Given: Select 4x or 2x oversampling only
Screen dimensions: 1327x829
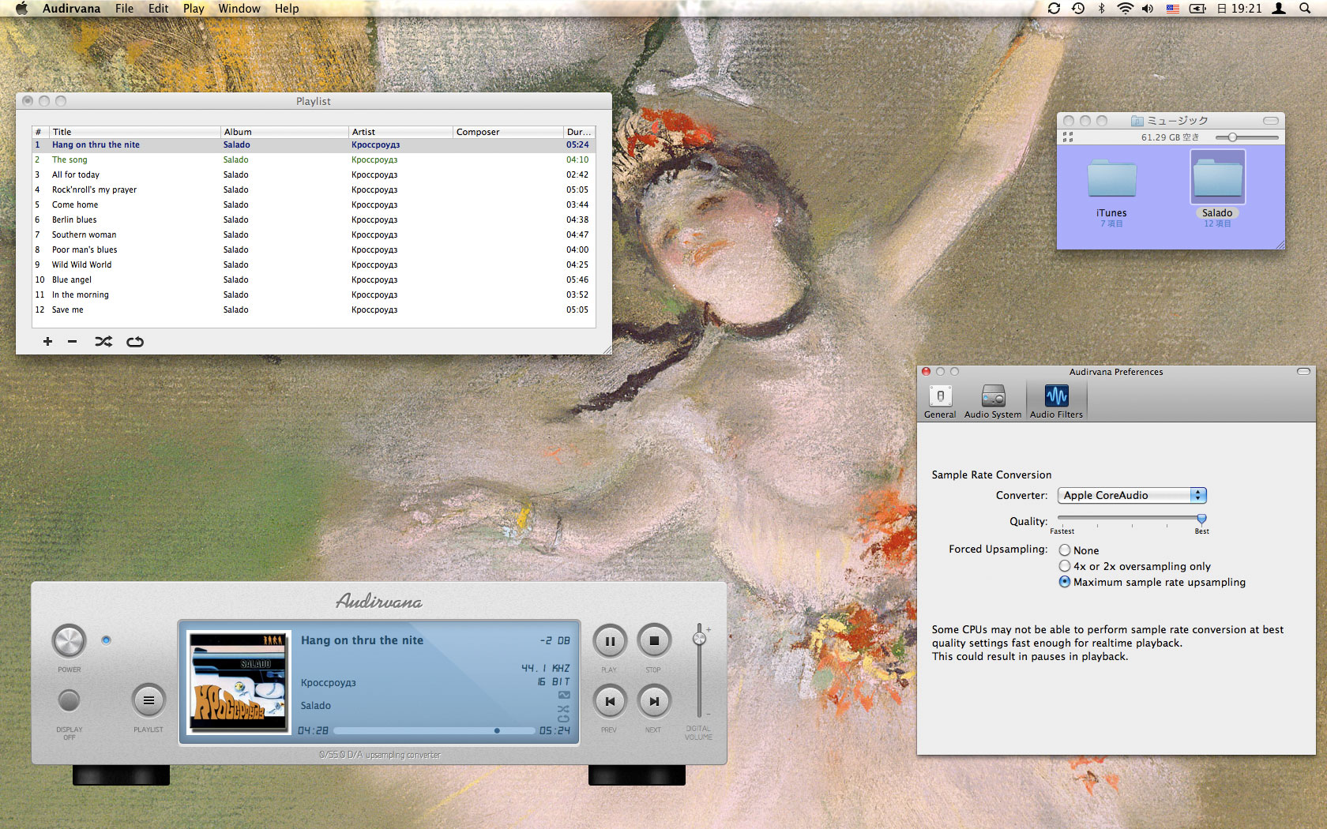Looking at the screenshot, I should 1065,566.
